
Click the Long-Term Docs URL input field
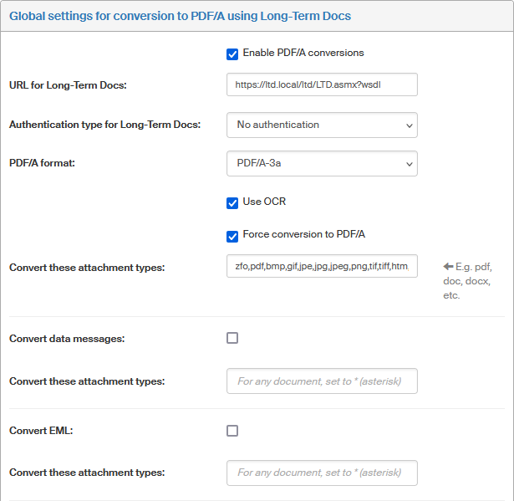(x=322, y=84)
